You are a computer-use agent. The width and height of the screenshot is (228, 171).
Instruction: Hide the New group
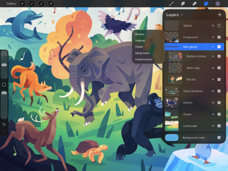pos(219,47)
